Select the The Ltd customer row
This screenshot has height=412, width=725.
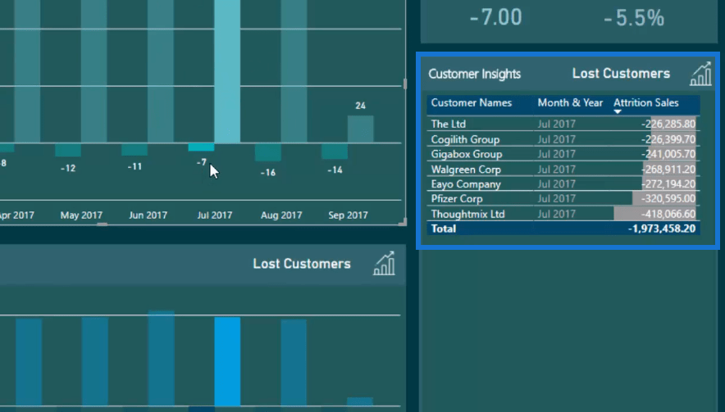[x=563, y=124]
